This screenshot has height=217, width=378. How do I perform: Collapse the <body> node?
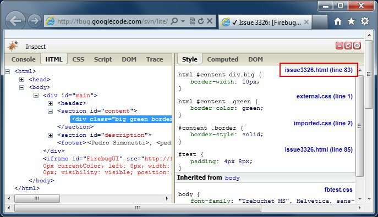(21, 87)
